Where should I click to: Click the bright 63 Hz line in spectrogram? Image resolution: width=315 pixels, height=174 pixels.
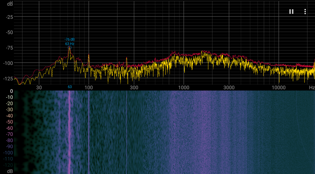(x=69, y=132)
